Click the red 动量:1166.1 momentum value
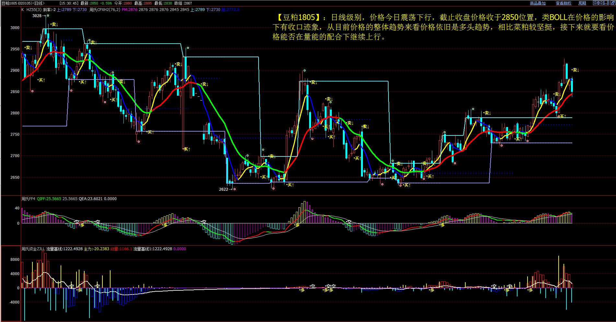The image size is (616, 322). pyautogui.click(x=121, y=249)
